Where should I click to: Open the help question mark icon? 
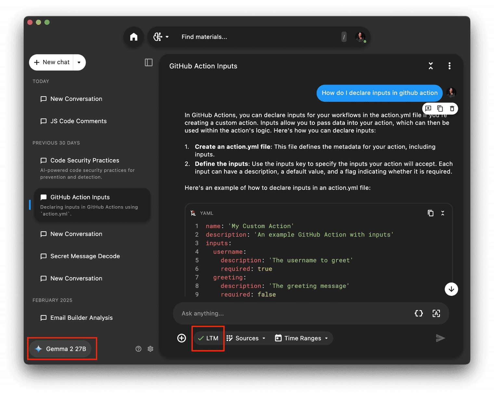coord(138,349)
